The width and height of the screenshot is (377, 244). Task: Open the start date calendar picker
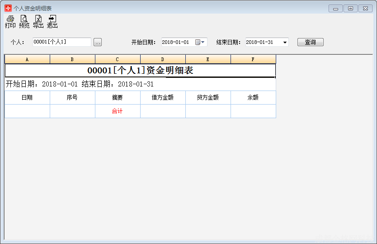coord(200,42)
